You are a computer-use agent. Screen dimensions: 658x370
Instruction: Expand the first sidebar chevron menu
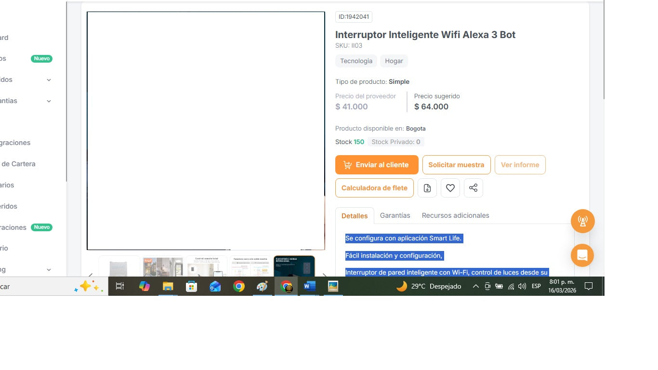click(x=49, y=80)
